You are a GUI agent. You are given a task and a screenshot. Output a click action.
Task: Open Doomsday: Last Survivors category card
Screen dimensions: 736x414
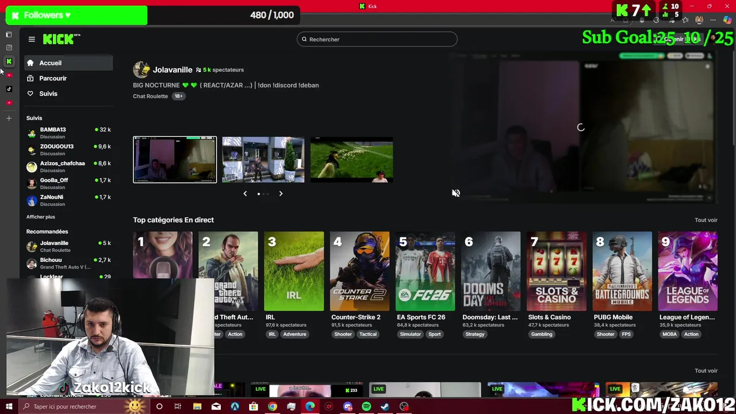point(490,271)
